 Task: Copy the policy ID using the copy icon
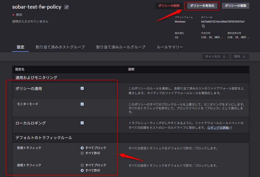click(x=203, y=26)
